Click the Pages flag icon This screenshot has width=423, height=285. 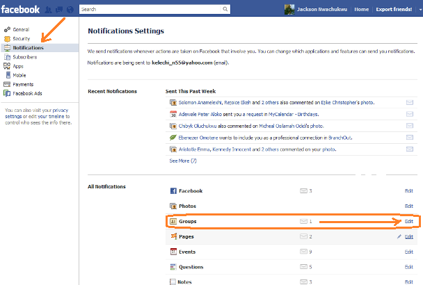[174, 236]
